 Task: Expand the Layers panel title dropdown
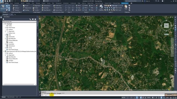click(111, 12)
